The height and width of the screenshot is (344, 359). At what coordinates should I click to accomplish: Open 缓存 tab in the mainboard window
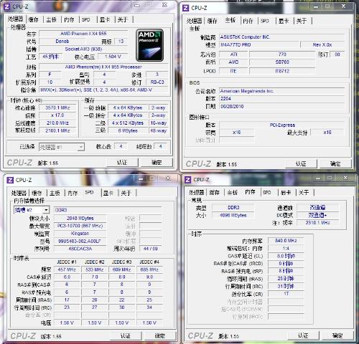213,21
